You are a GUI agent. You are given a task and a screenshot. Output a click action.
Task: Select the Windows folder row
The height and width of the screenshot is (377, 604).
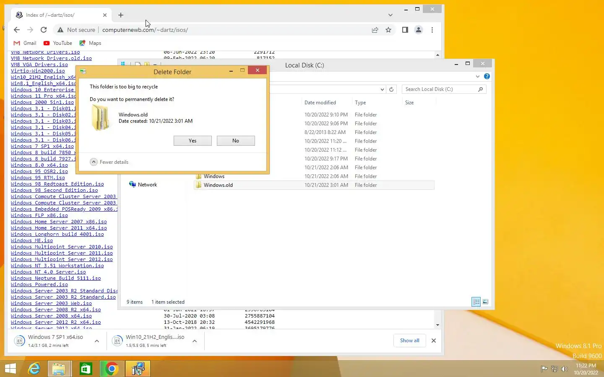314,176
